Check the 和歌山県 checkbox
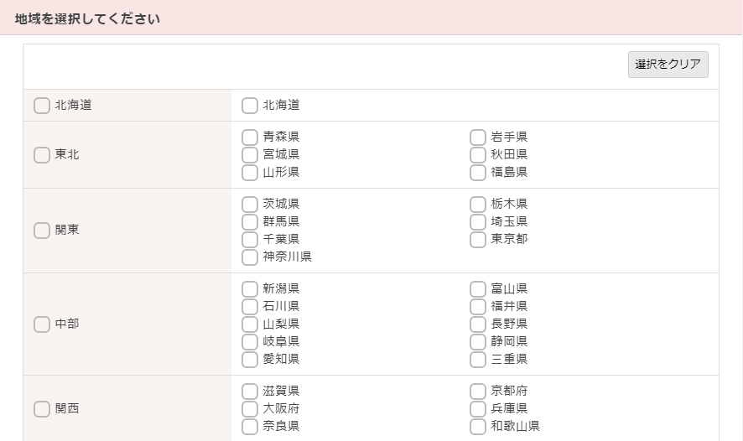This screenshot has width=743, height=441. [x=478, y=426]
